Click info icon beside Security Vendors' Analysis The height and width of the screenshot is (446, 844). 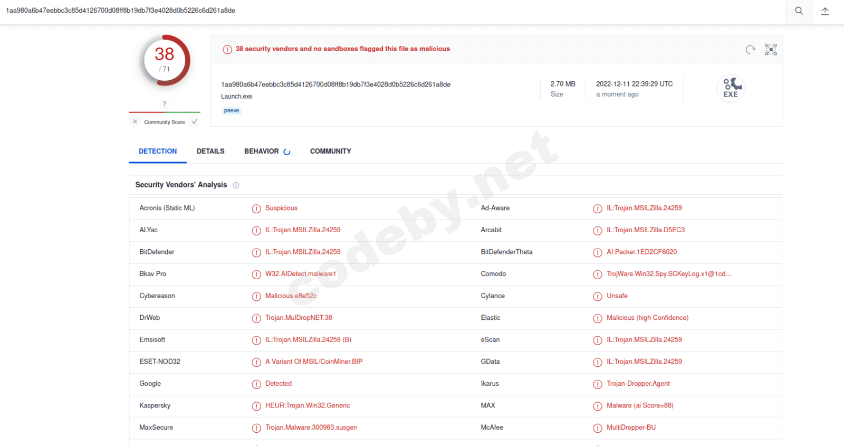pyautogui.click(x=236, y=185)
